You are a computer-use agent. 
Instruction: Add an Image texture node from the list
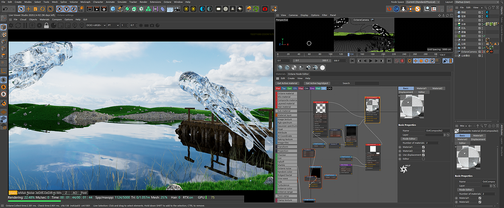[x=287, y=119]
